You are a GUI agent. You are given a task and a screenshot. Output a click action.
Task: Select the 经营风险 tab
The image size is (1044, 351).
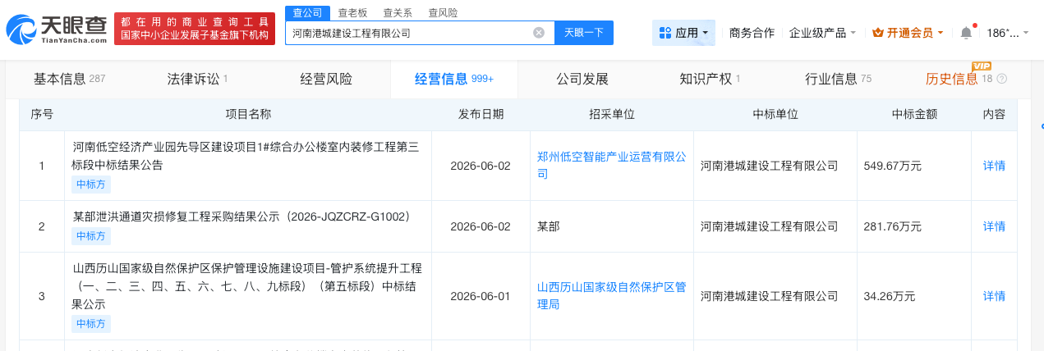[326, 80]
